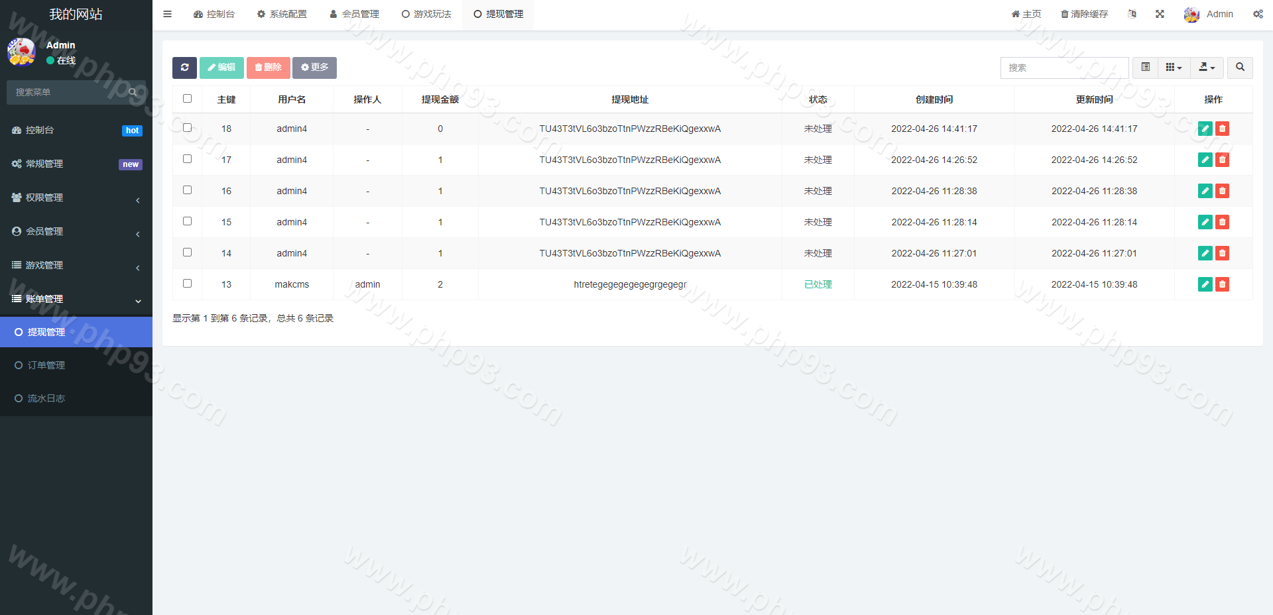Check the box for row with ID 17

coord(187,159)
